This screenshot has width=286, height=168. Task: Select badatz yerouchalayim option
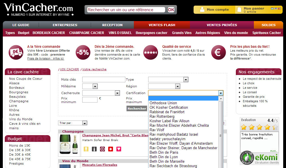[167, 139]
